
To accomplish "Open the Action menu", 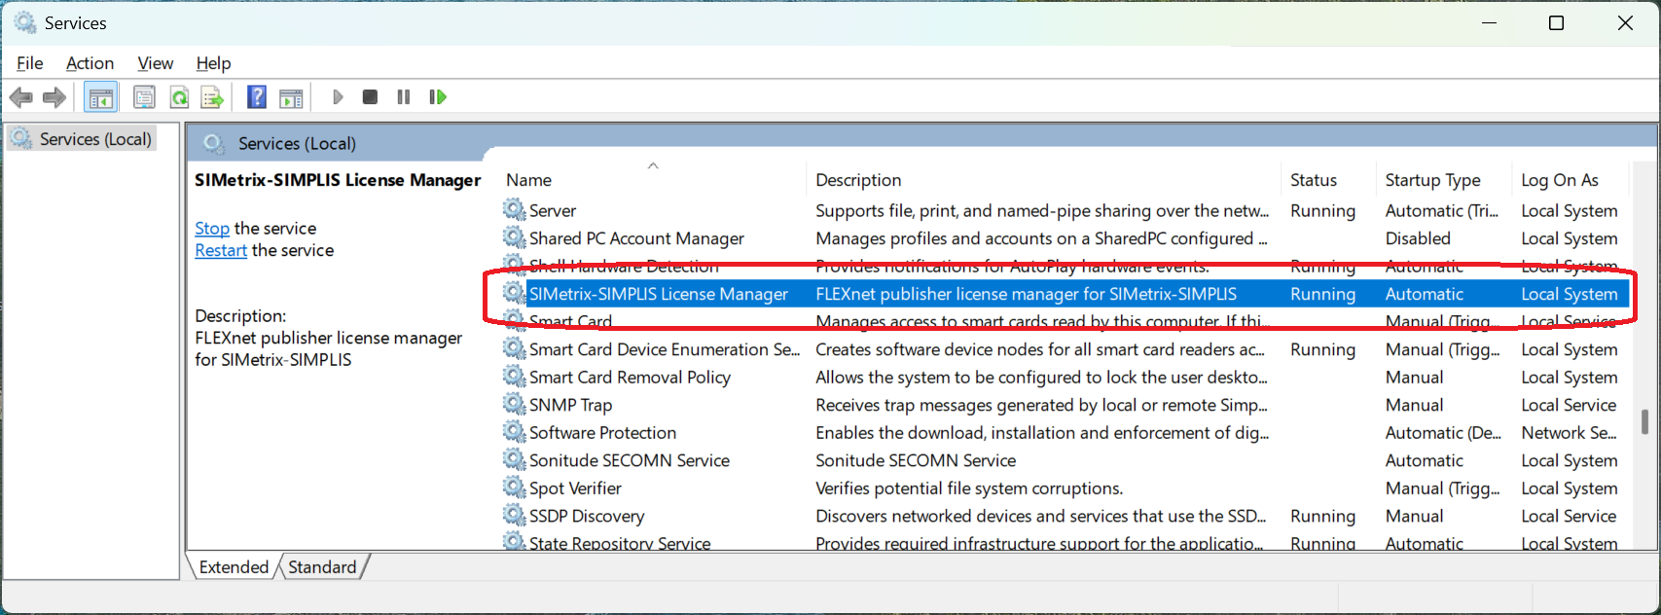I will point(90,63).
